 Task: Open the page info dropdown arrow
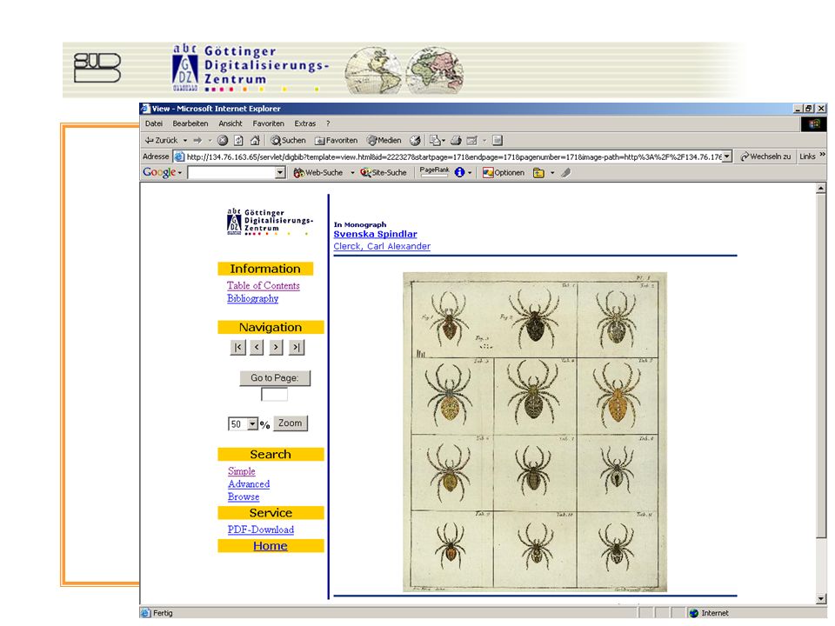tap(469, 172)
